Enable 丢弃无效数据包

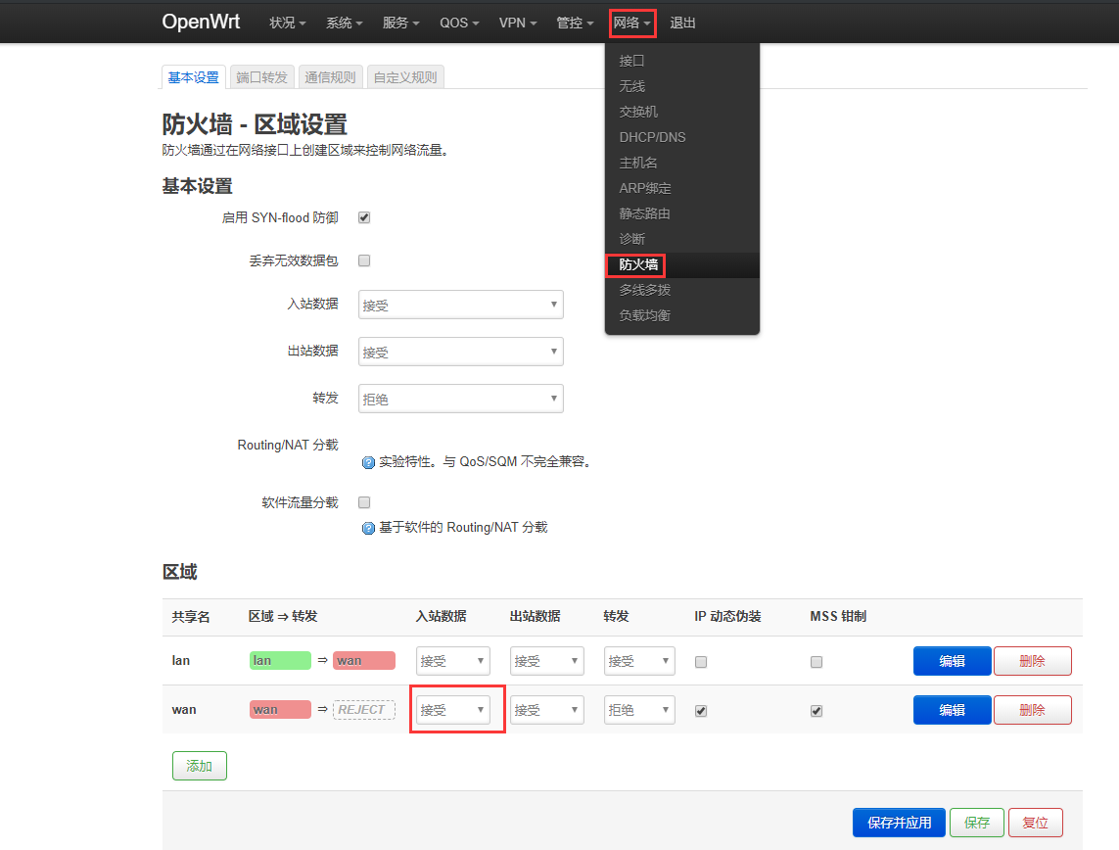pyautogui.click(x=363, y=260)
